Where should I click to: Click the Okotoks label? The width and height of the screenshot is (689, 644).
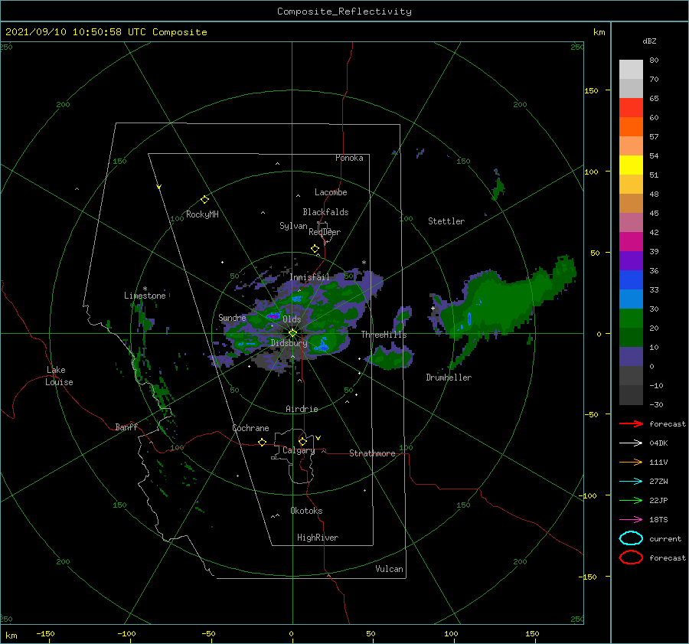pos(306,511)
